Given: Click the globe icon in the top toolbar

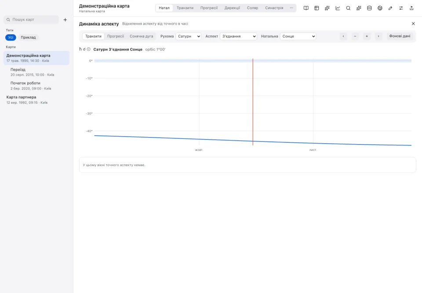Looking at the screenshot, I should 380,8.
